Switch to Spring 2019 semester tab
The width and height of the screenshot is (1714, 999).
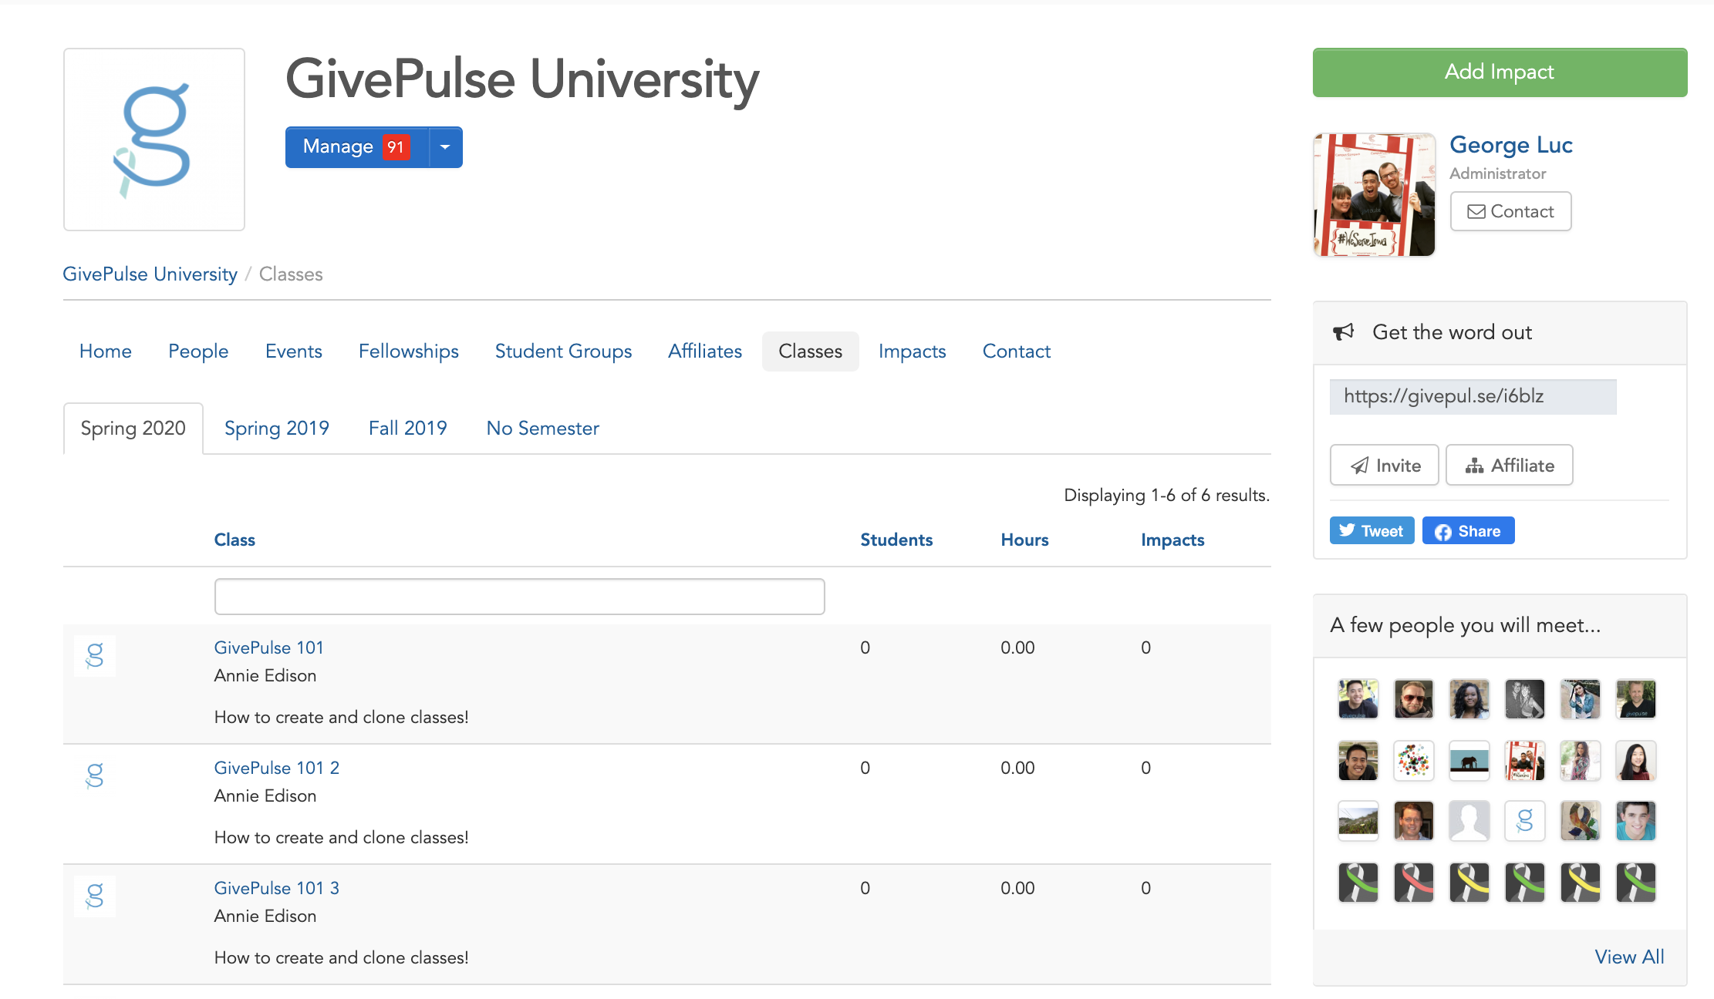[276, 429]
